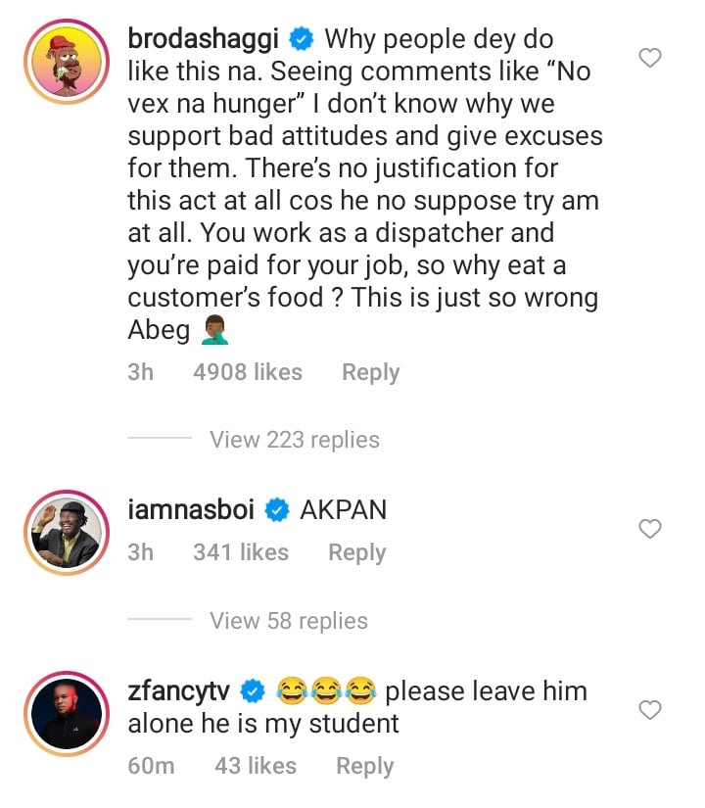Expand View 223 replies
This screenshot has height=808, width=705.
coord(295,440)
